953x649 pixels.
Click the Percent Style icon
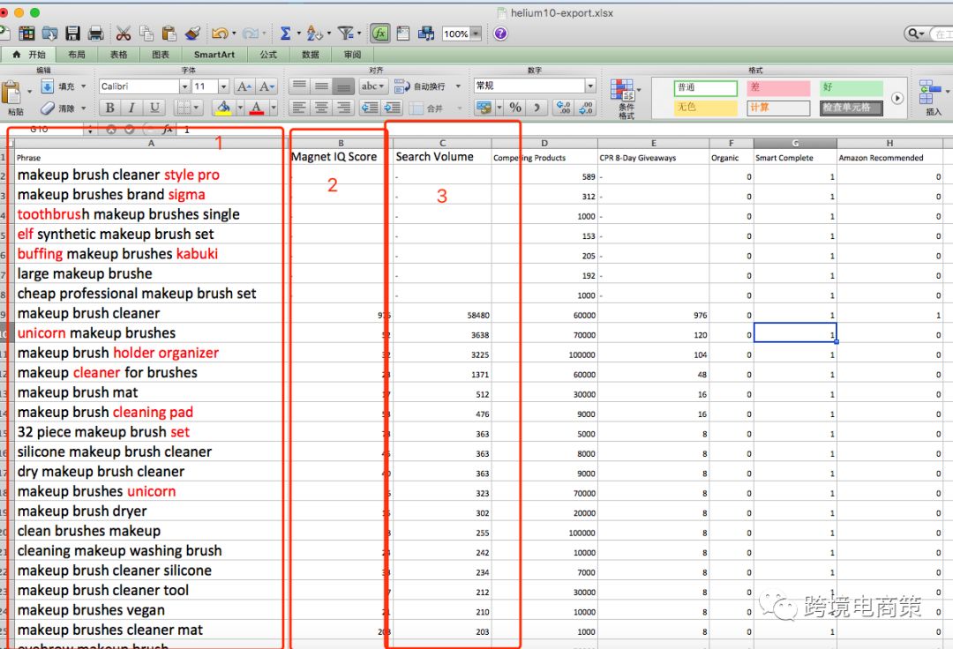[x=515, y=108]
